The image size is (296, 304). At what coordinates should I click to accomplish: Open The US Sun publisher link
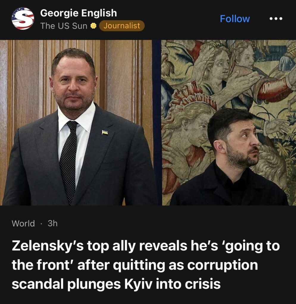click(64, 26)
